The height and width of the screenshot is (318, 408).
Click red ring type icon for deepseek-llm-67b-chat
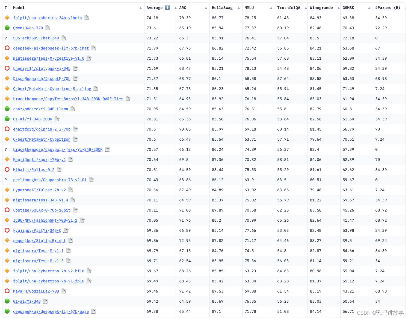pos(7,48)
